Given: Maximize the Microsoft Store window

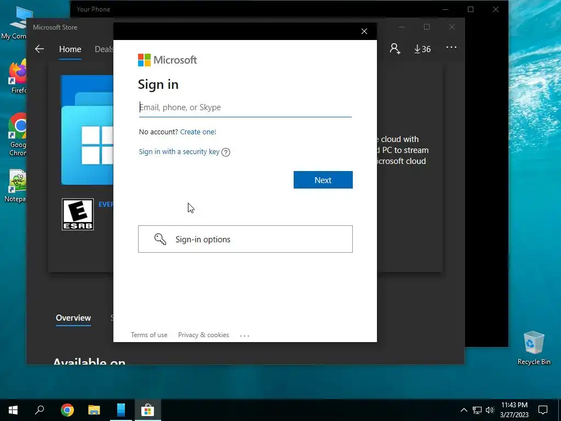Looking at the screenshot, I should (427, 27).
